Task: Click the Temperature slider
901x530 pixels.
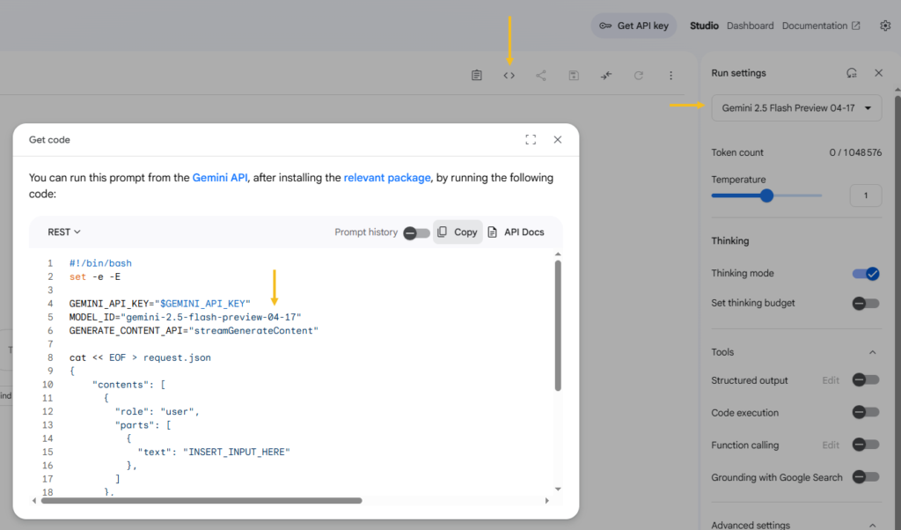Action: coord(766,195)
